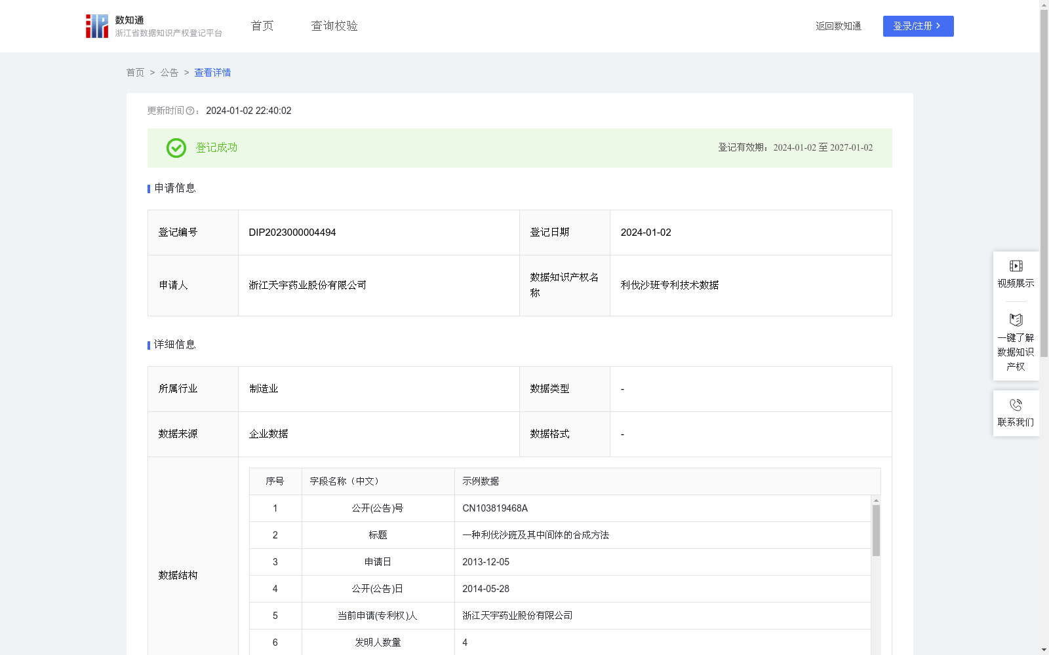Click the green 登记成功 checkmark icon
Screen dimensions: 1049x655
pyautogui.click(x=176, y=148)
